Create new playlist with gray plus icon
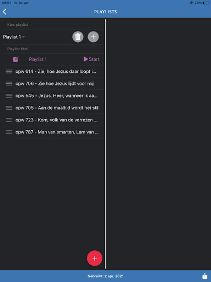Viewport: 211px width, 282px height. (x=93, y=37)
